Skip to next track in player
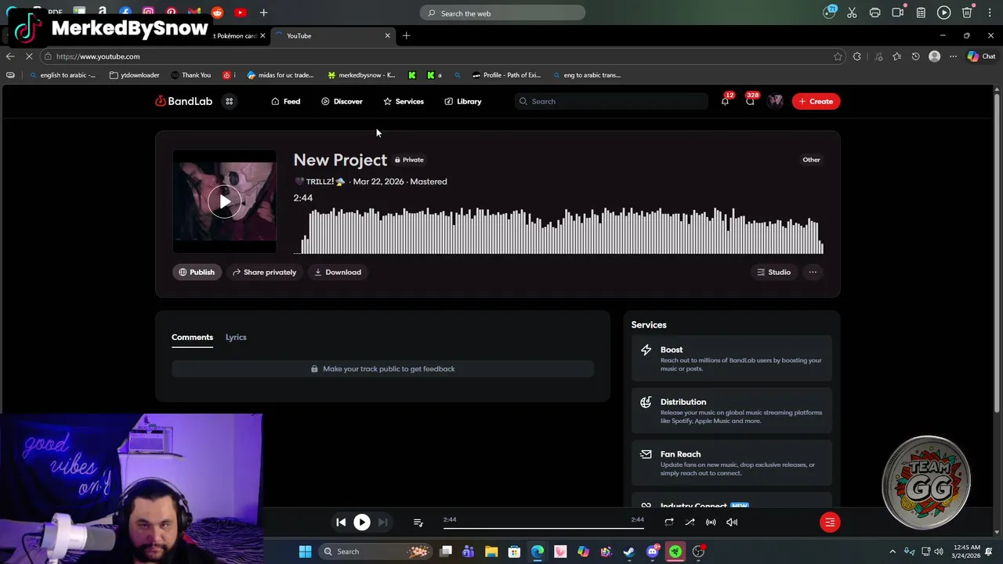 tap(382, 522)
